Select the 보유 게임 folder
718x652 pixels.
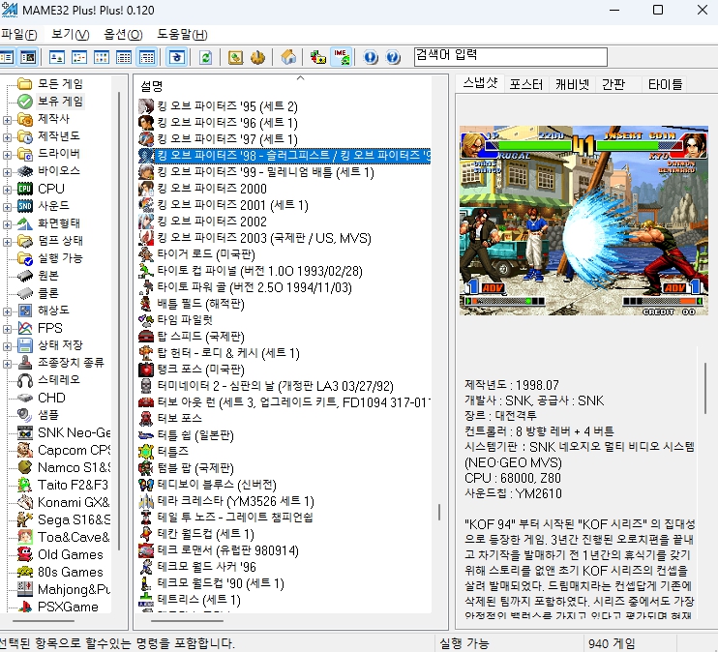tap(60, 102)
